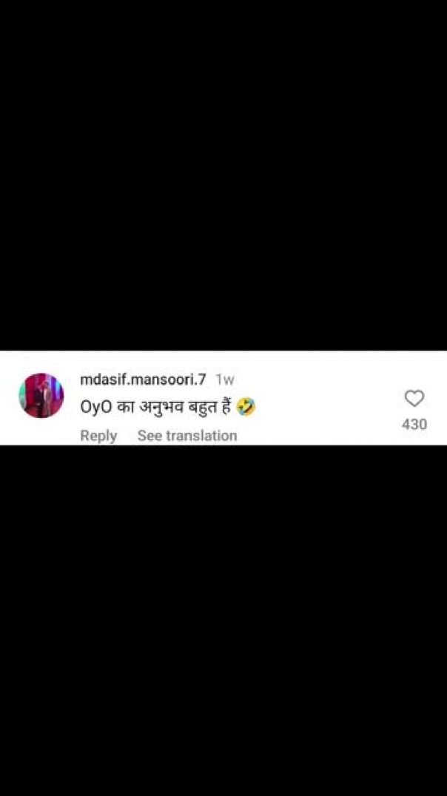
Task: Click the word OyO in the comment
Action: [95, 407]
